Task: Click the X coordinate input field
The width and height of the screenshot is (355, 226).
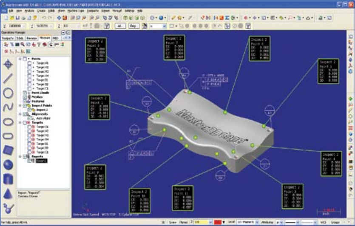Action: 16,26
